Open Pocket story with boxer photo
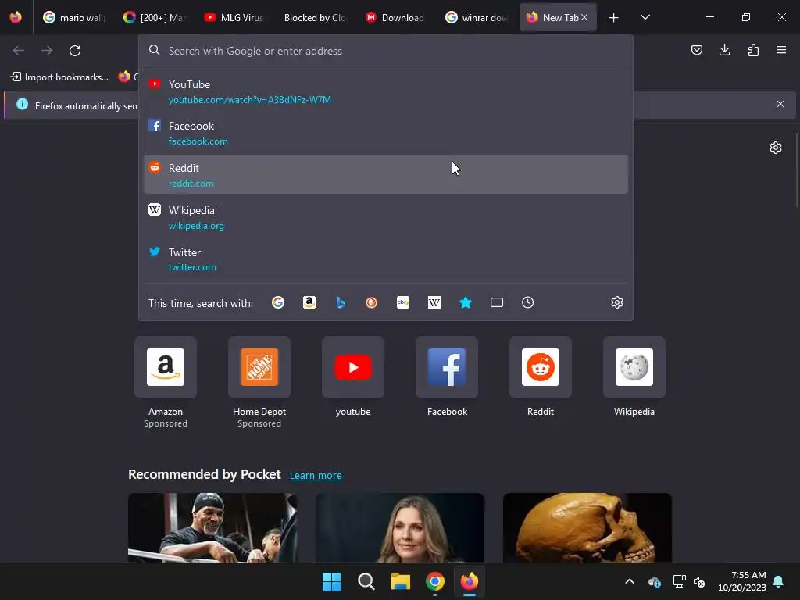800x600 pixels. coord(212,527)
